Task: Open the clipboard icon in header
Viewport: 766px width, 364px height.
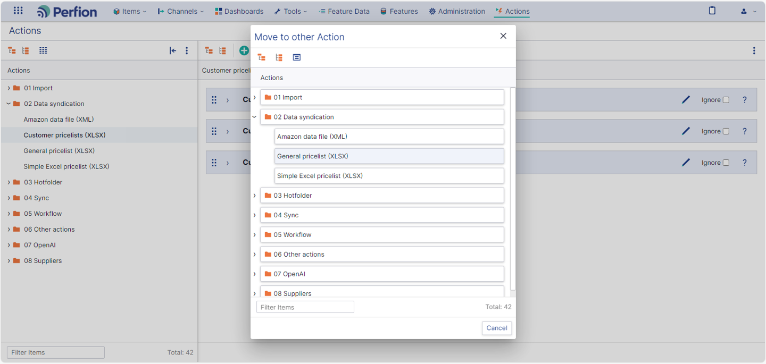Action: 712,11
